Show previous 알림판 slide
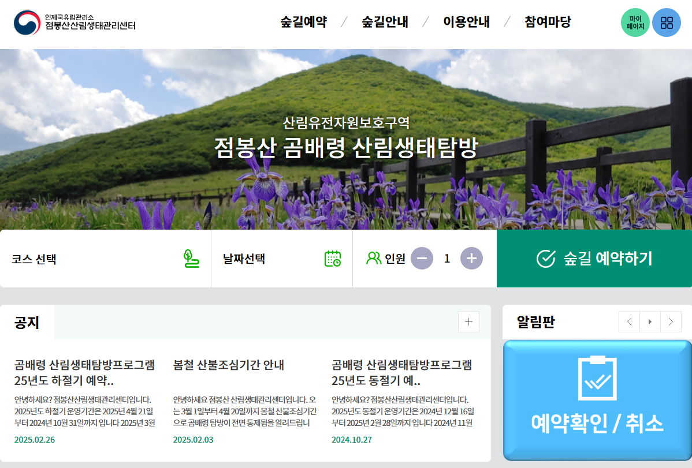Screen dimensions: 692x468 point(630,322)
